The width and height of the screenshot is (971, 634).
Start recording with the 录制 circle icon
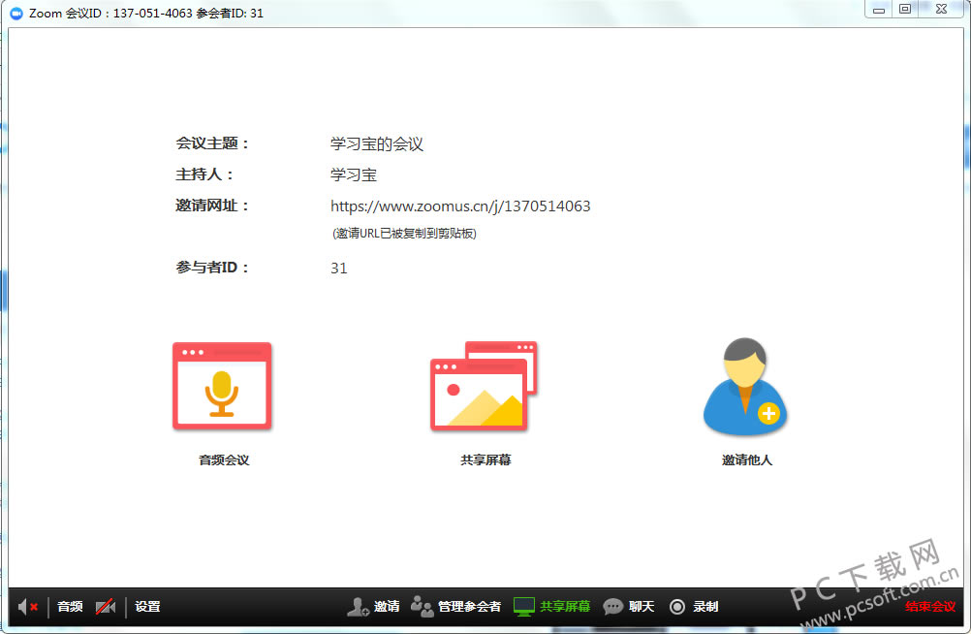pos(677,607)
